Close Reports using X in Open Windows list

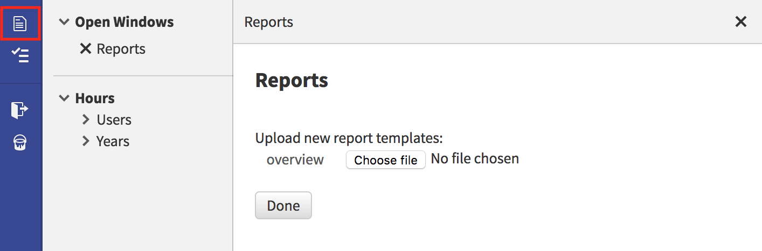85,49
